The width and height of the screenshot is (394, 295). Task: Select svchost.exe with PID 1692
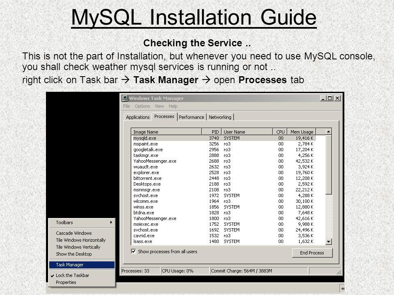[224, 230]
